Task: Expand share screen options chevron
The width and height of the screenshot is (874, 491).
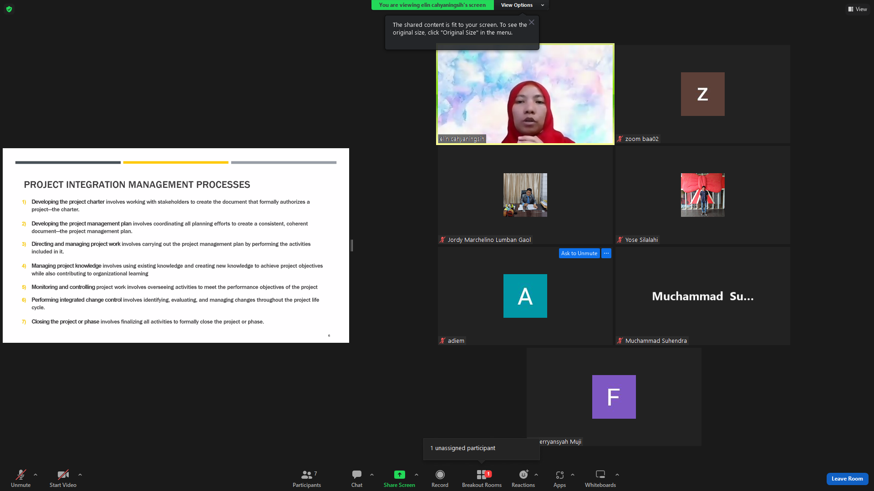Action: coord(417,475)
